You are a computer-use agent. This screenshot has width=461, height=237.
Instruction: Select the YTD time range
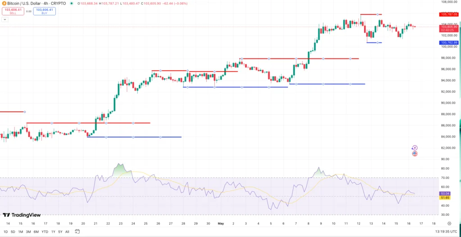coord(45,232)
